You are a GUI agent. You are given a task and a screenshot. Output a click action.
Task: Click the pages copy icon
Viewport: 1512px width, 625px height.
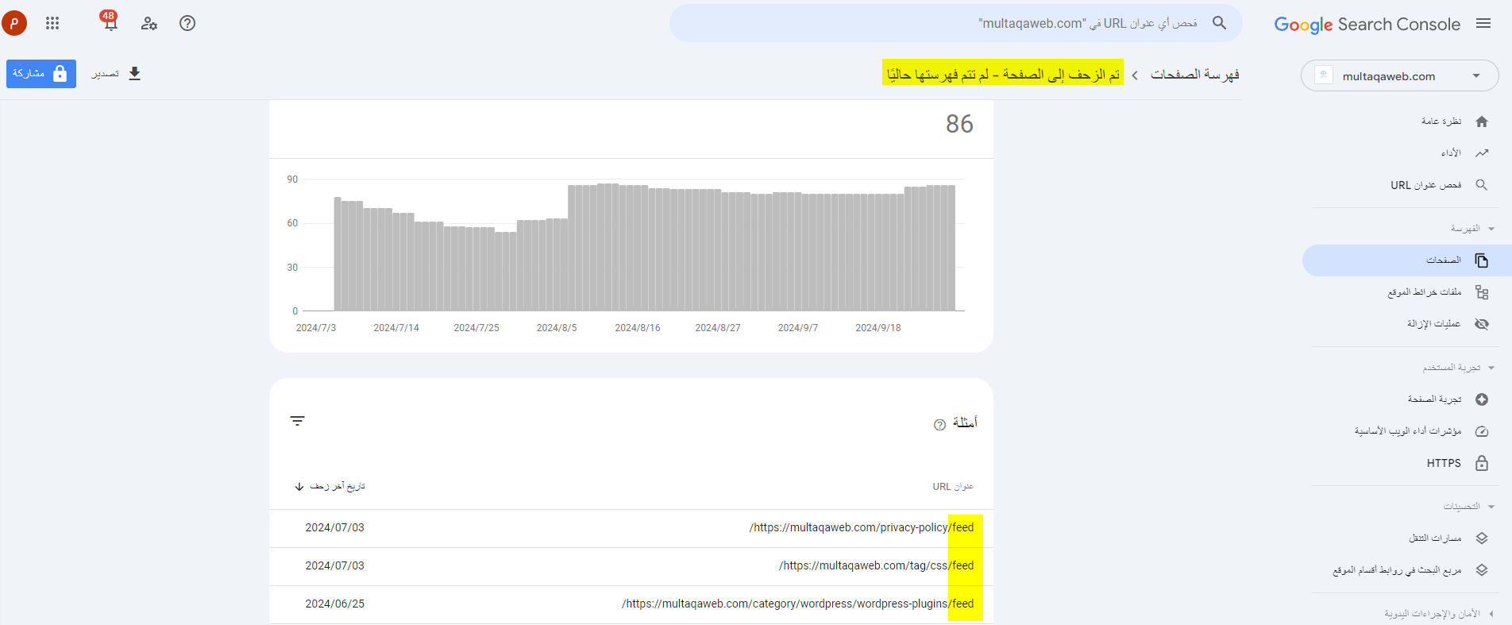[x=1482, y=260]
